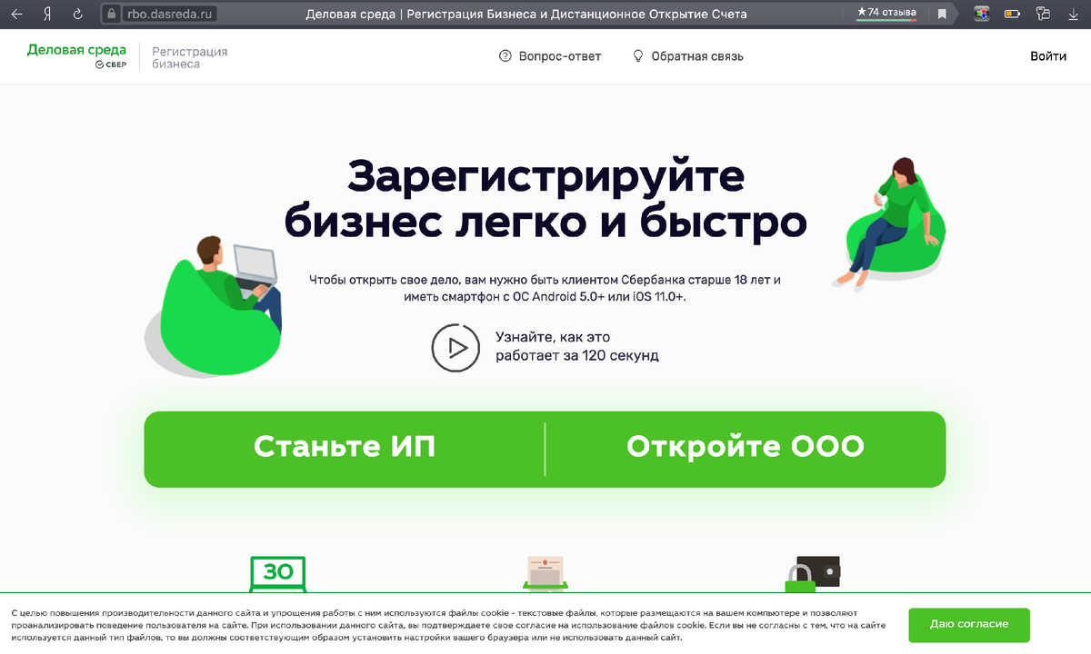Accept cookies with Даю согласие
The image size is (1091, 654).
tap(969, 625)
